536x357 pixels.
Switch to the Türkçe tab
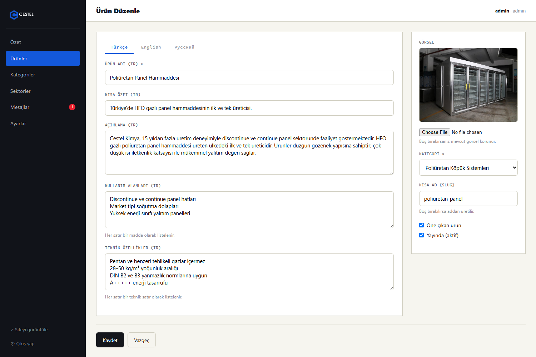pos(119,47)
